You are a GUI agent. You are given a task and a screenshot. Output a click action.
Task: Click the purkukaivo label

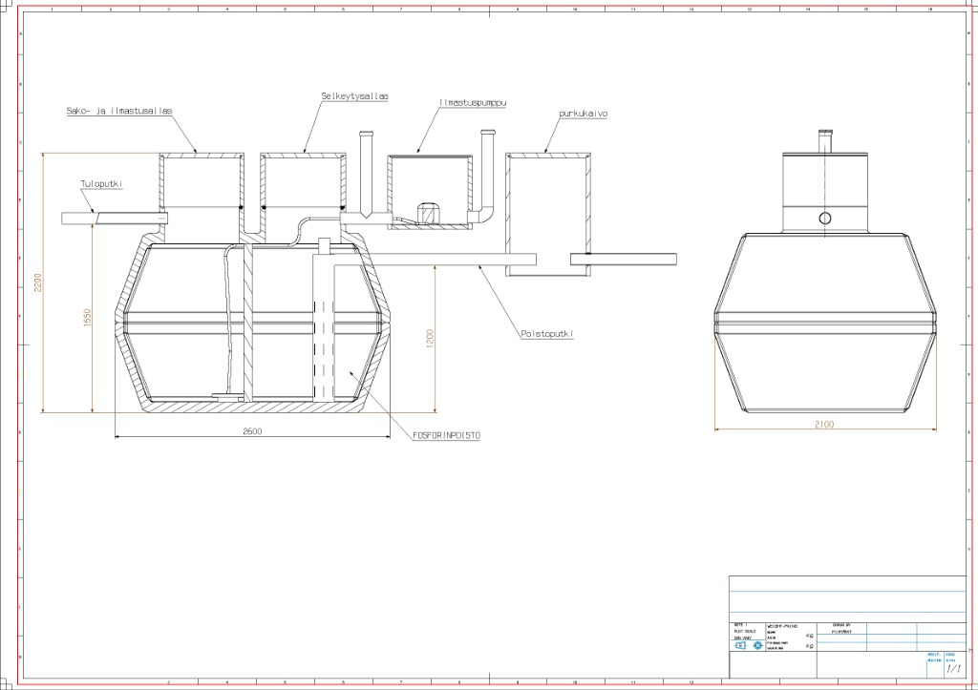click(584, 113)
